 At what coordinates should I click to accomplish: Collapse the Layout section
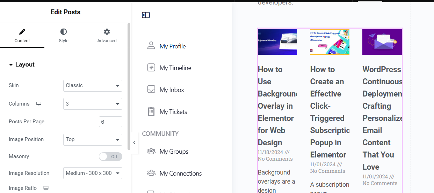pyautogui.click(x=22, y=65)
